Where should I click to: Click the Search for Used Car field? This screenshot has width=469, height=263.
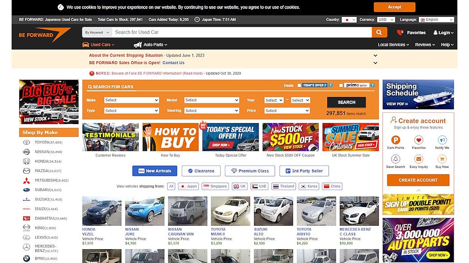242,32
